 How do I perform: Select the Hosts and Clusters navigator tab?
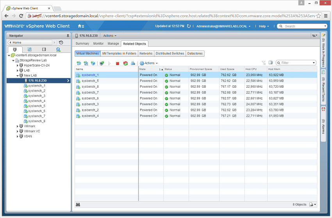tap(14, 49)
